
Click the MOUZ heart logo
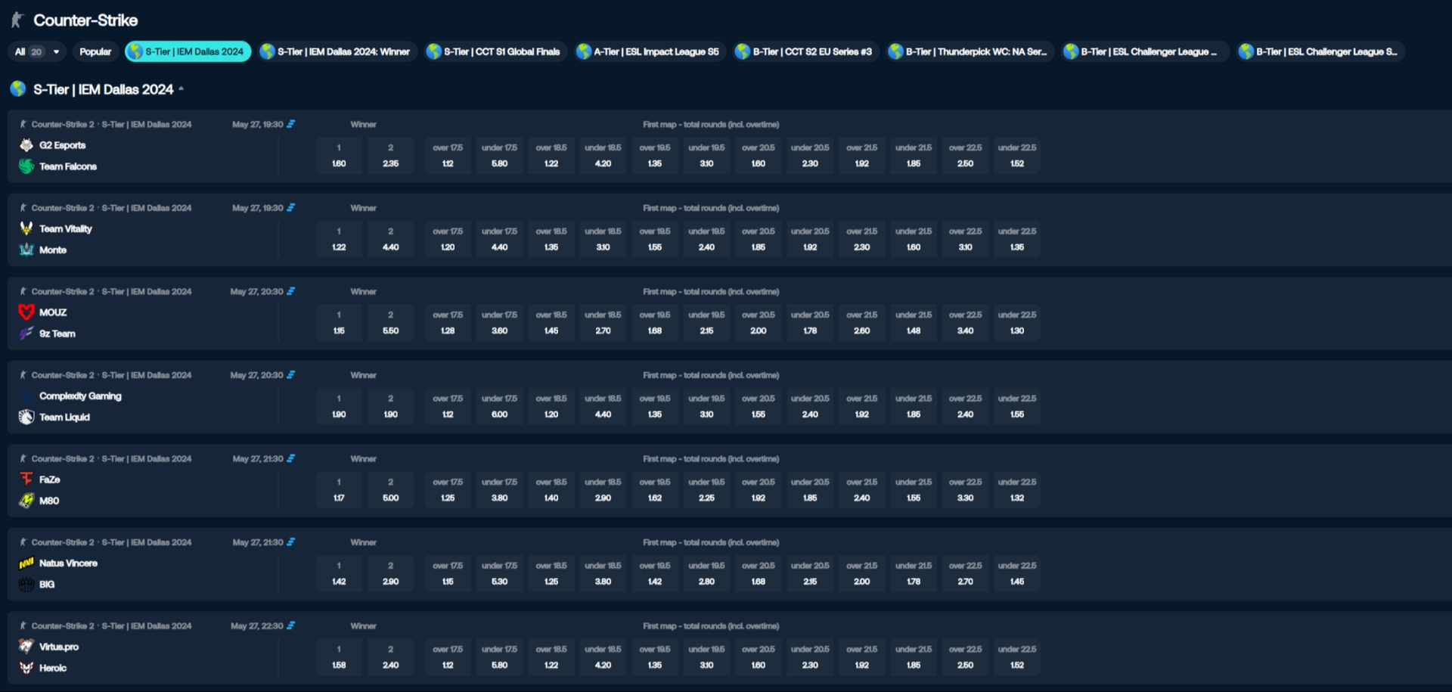click(x=26, y=312)
